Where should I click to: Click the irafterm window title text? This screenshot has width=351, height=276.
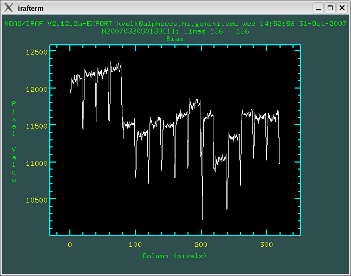31,8
